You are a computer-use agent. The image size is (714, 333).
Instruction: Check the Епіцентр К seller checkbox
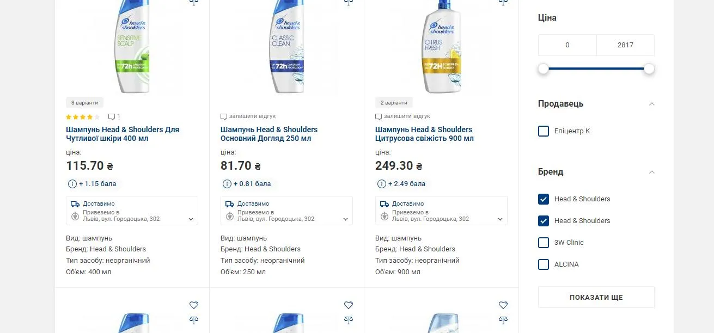click(x=544, y=131)
